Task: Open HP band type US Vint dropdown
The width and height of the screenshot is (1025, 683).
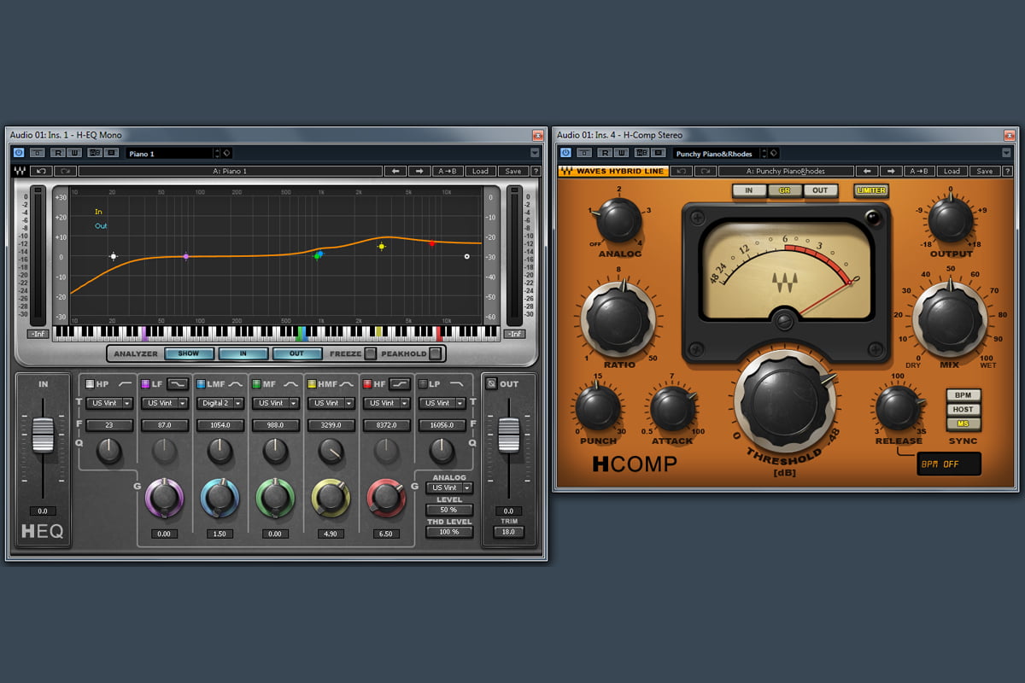Action: (109, 403)
